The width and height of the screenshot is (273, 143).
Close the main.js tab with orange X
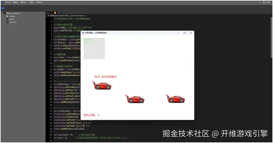click(x=55, y=13)
